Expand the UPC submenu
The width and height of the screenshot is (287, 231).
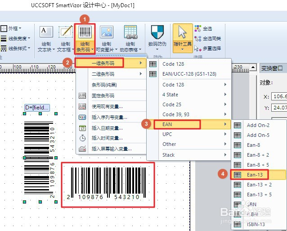coord(189,134)
